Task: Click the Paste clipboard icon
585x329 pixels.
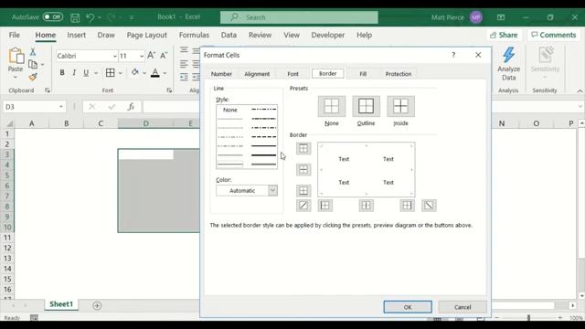Action: click(x=16, y=56)
